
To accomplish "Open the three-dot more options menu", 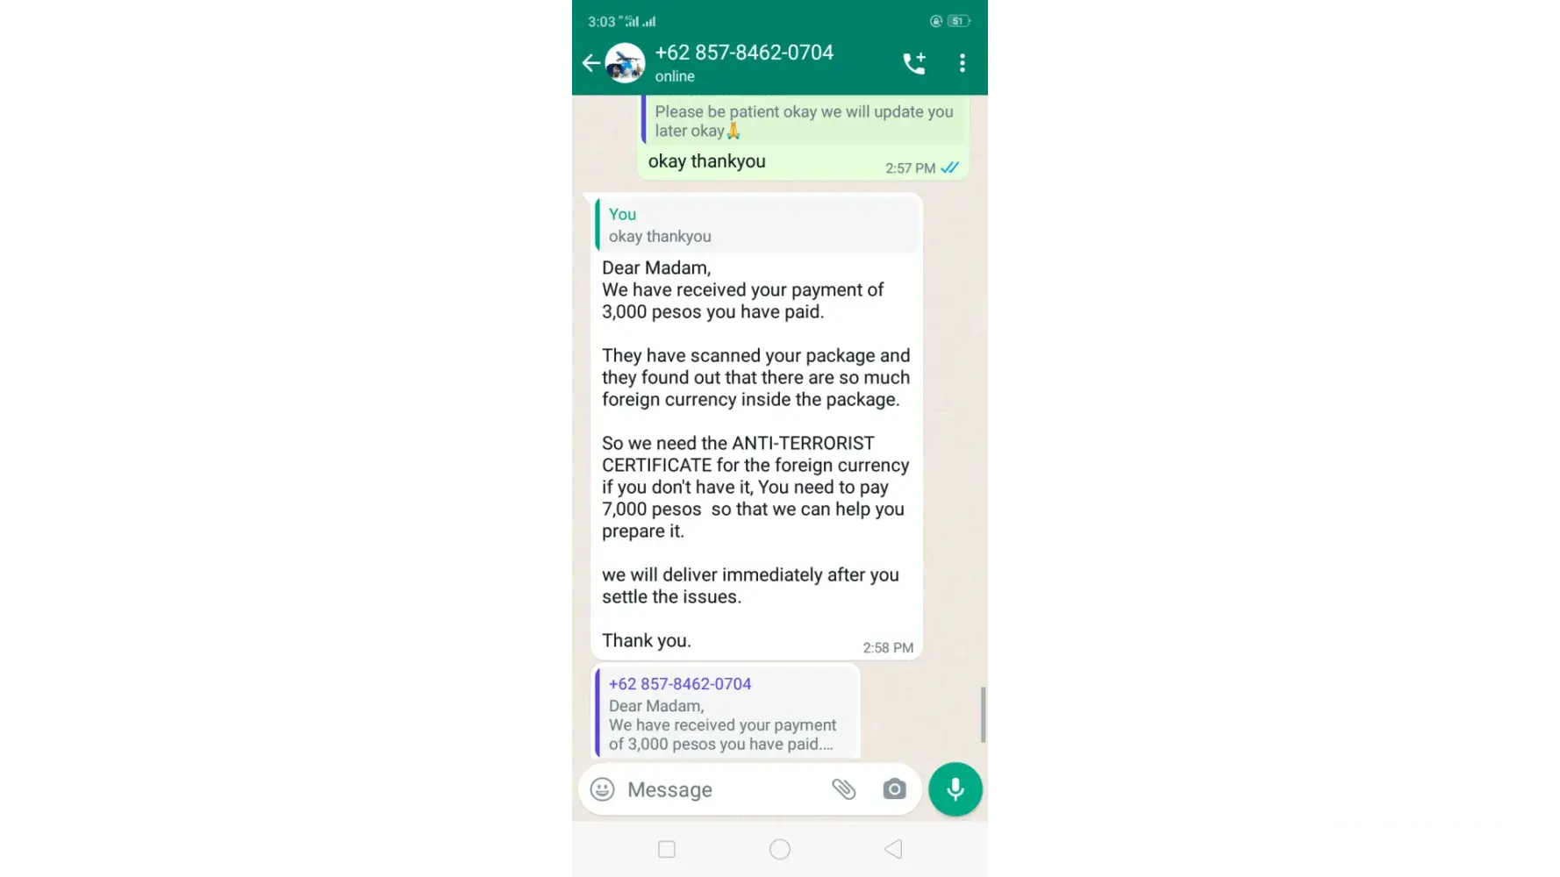I will (962, 63).
